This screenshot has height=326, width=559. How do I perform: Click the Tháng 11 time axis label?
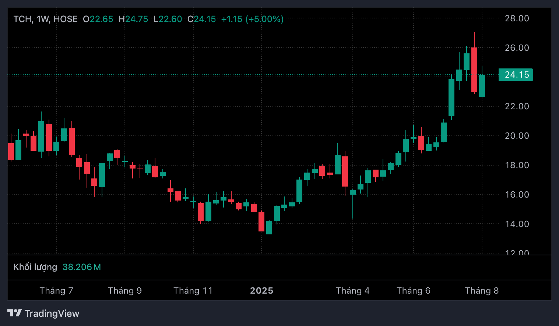click(x=193, y=291)
